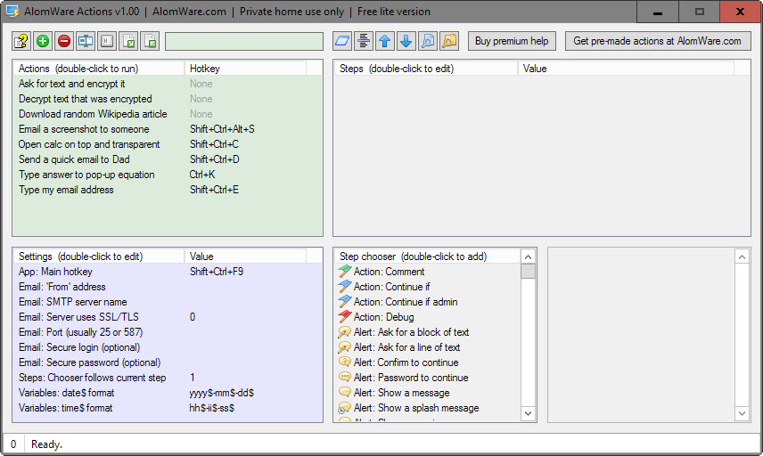Move step up with blue up arrow
This screenshot has height=456, width=763.
click(385, 41)
